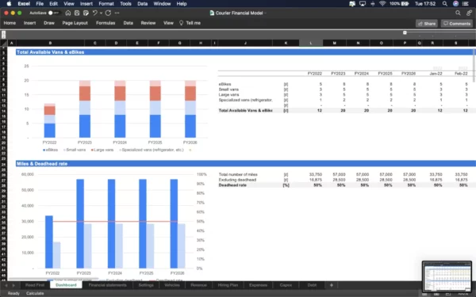Click the Calculate status bar button
The width and height of the screenshot is (476, 297).
(x=35, y=293)
